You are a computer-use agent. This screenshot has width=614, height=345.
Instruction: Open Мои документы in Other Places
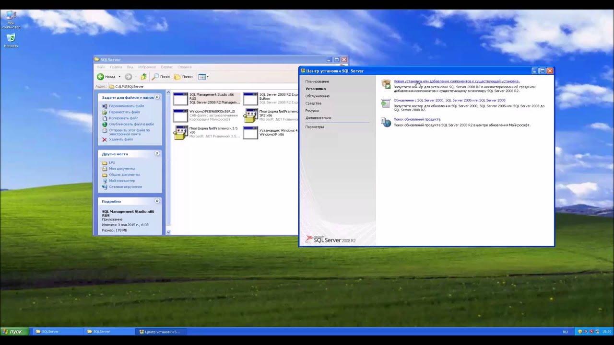122,169
